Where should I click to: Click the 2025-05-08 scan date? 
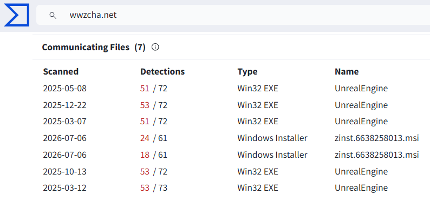pos(65,89)
